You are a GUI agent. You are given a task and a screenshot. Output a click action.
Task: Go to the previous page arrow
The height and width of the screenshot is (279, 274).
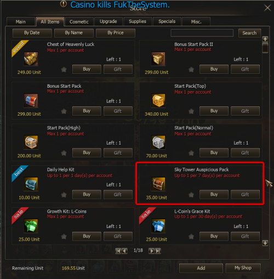click(x=124, y=251)
